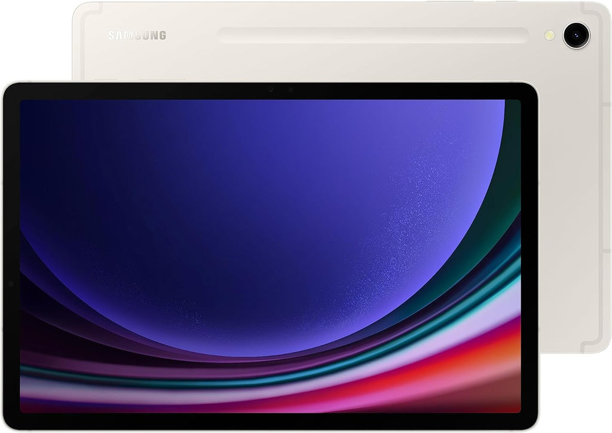Click the S Pen charging strip

(373, 35)
